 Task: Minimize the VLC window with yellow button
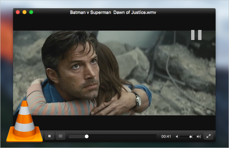click(24, 12)
